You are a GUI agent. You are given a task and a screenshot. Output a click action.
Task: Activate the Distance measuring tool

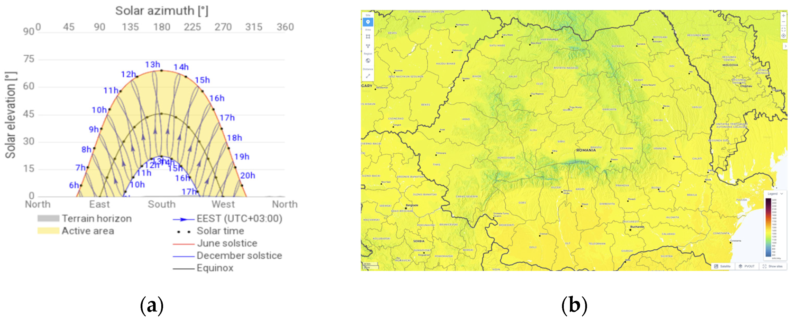click(367, 76)
